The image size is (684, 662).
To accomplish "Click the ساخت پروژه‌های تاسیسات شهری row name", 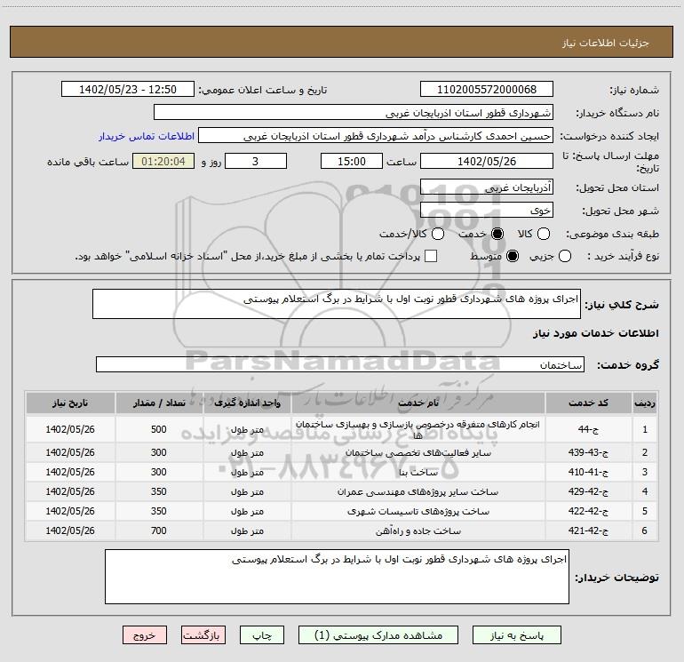I will click(418, 511).
